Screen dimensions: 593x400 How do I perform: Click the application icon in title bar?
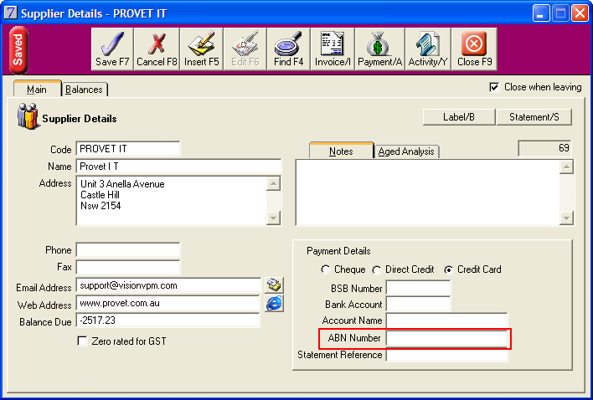(x=11, y=13)
